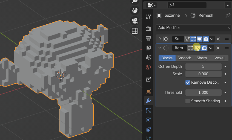Animate Scale property dot
This screenshot has width=232, height=140.
[225, 74]
